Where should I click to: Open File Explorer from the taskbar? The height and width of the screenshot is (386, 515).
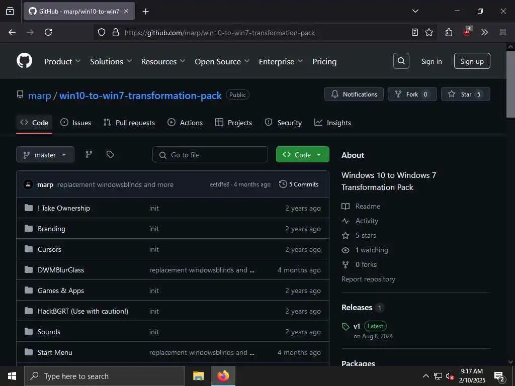[198, 376]
